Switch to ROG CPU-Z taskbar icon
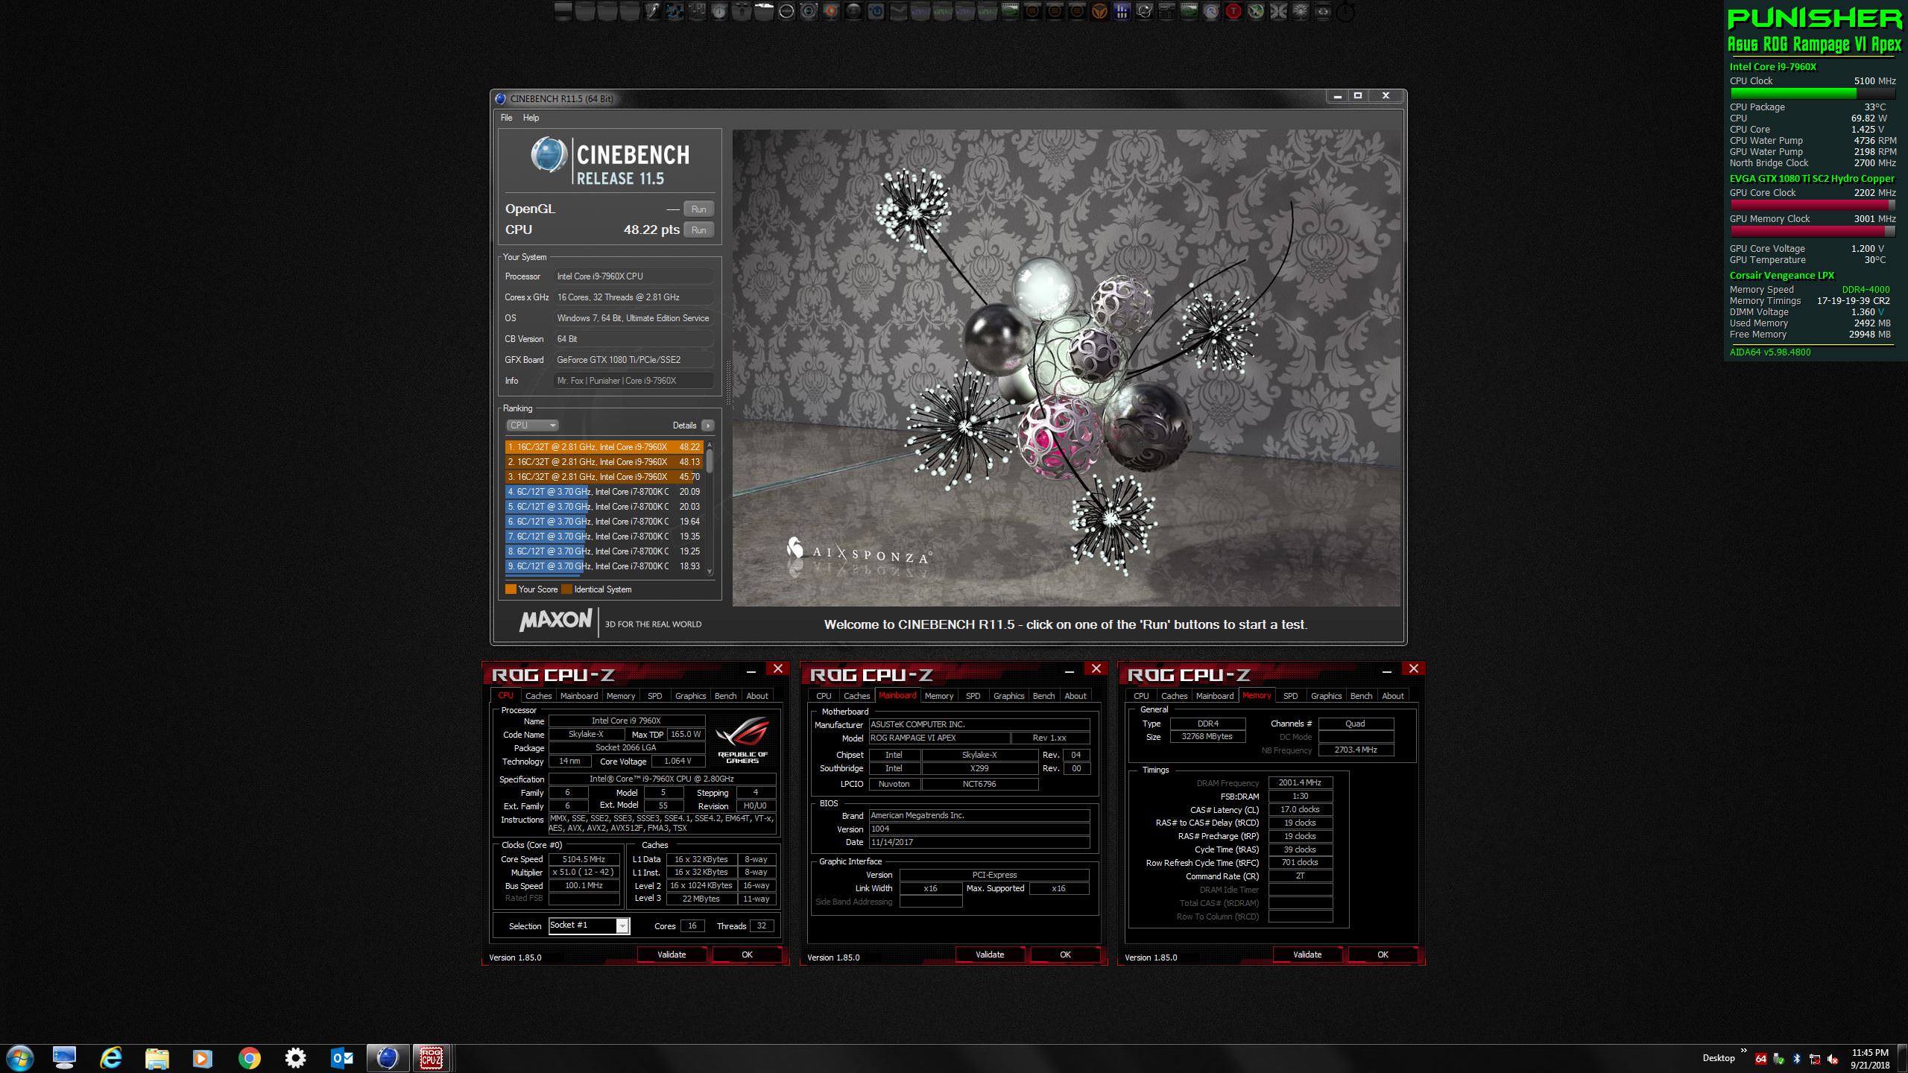The image size is (1908, 1073). (432, 1059)
